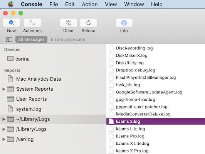Click the Mac Analytics Data document icon
The width and height of the screenshot is (205, 154).
10,79
